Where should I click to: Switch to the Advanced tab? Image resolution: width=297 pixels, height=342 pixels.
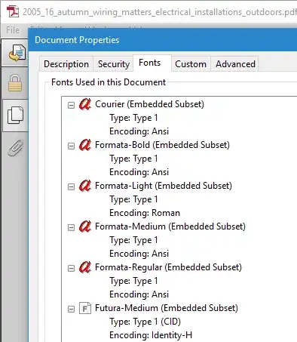coord(235,64)
